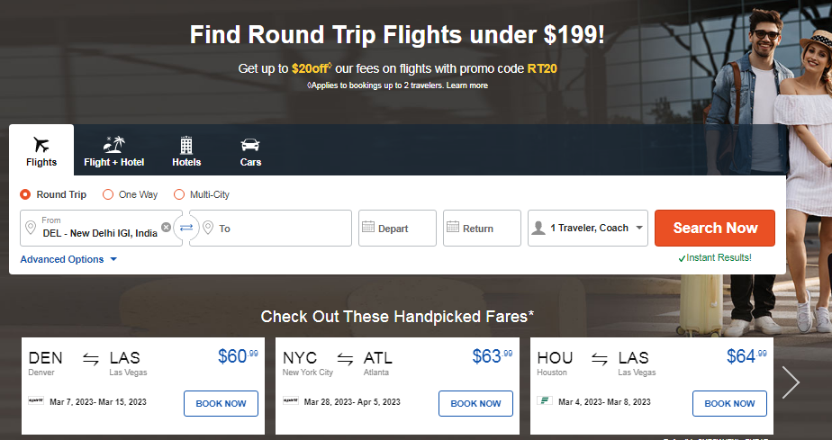Click the airplane icon on the Flights tab
Screen dimensions: 832x440
point(41,144)
